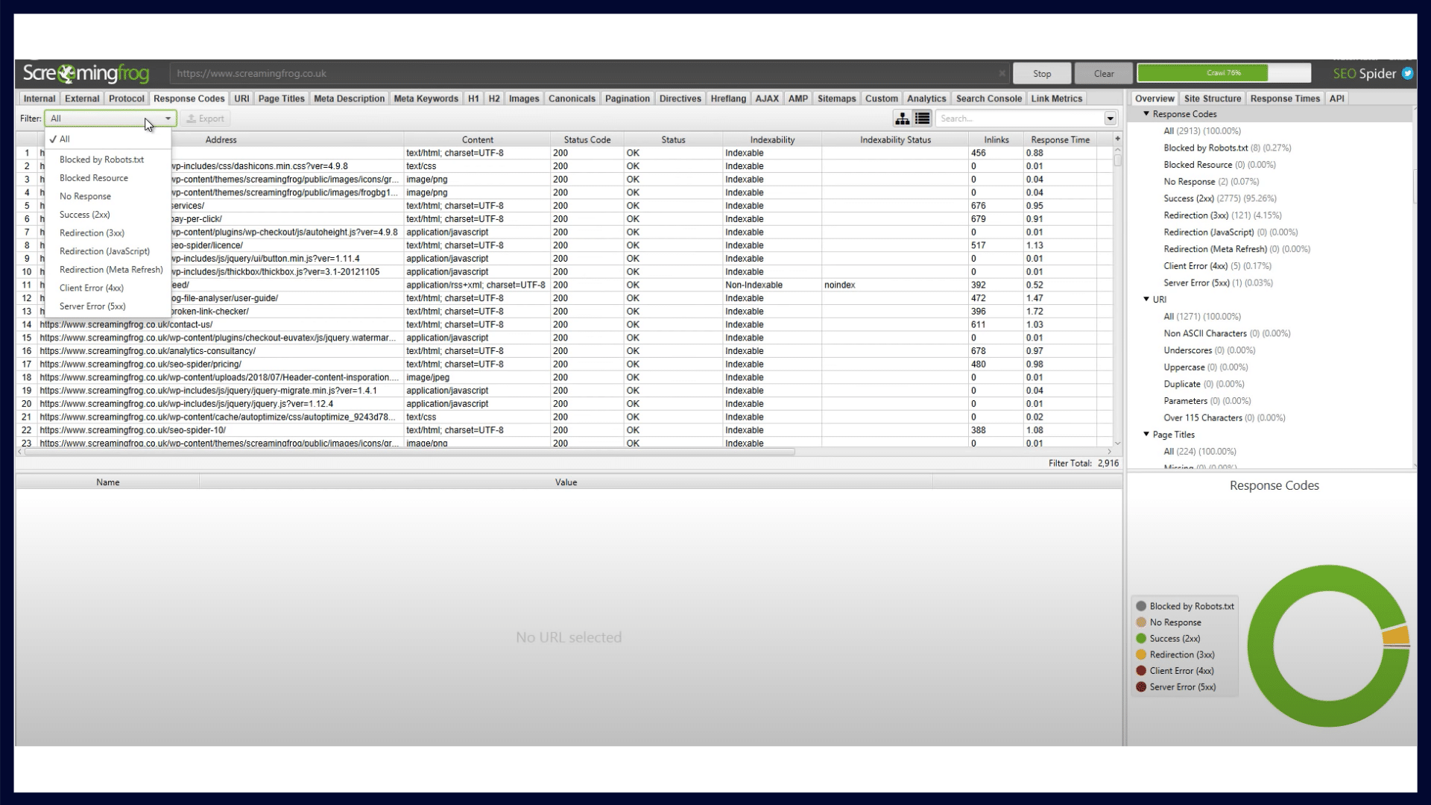Stop the running crawl
The height and width of the screenshot is (805, 1431).
click(x=1042, y=73)
